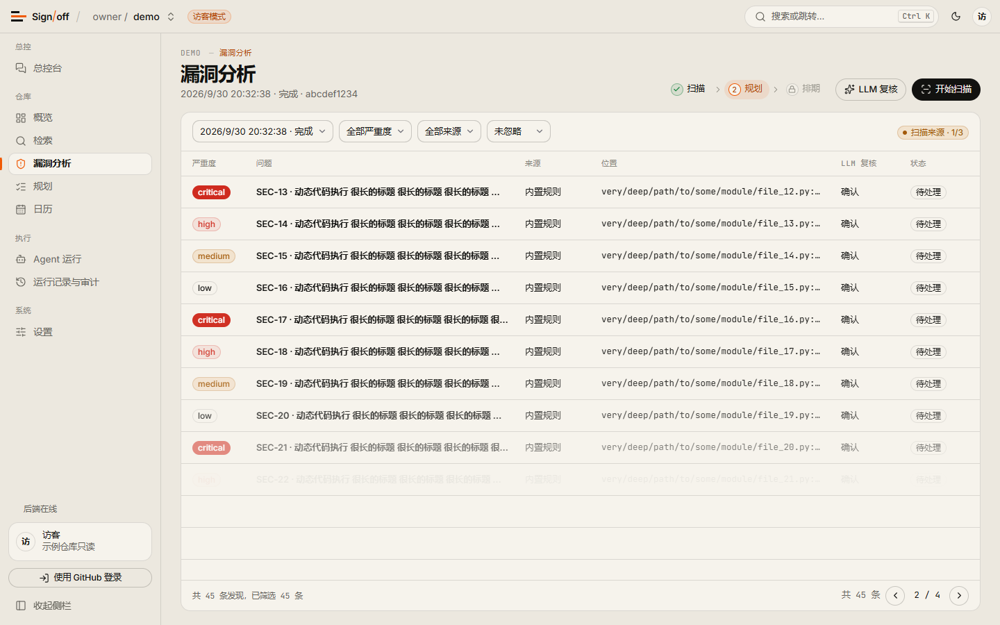Click the medium badge on SEC-15

click(214, 256)
